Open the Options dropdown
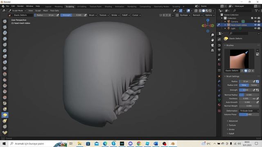The height and width of the screenshot is (147, 262). (210, 15)
